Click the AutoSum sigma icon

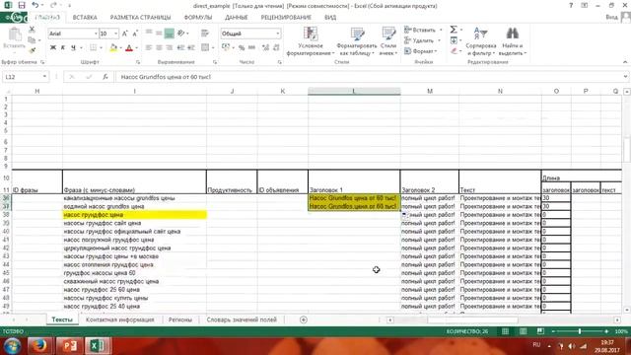point(454,30)
